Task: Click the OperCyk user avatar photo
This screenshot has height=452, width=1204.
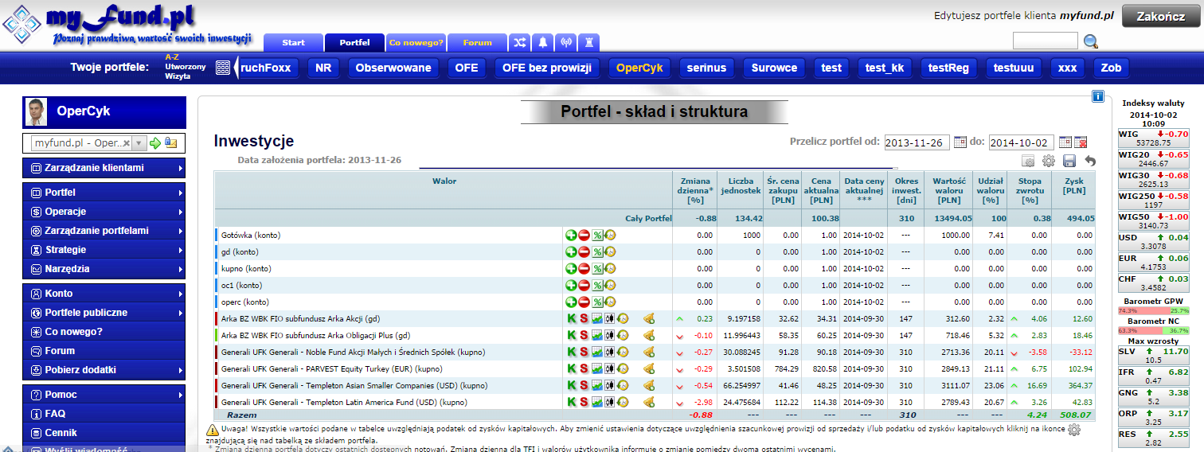Action: (x=37, y=112)
